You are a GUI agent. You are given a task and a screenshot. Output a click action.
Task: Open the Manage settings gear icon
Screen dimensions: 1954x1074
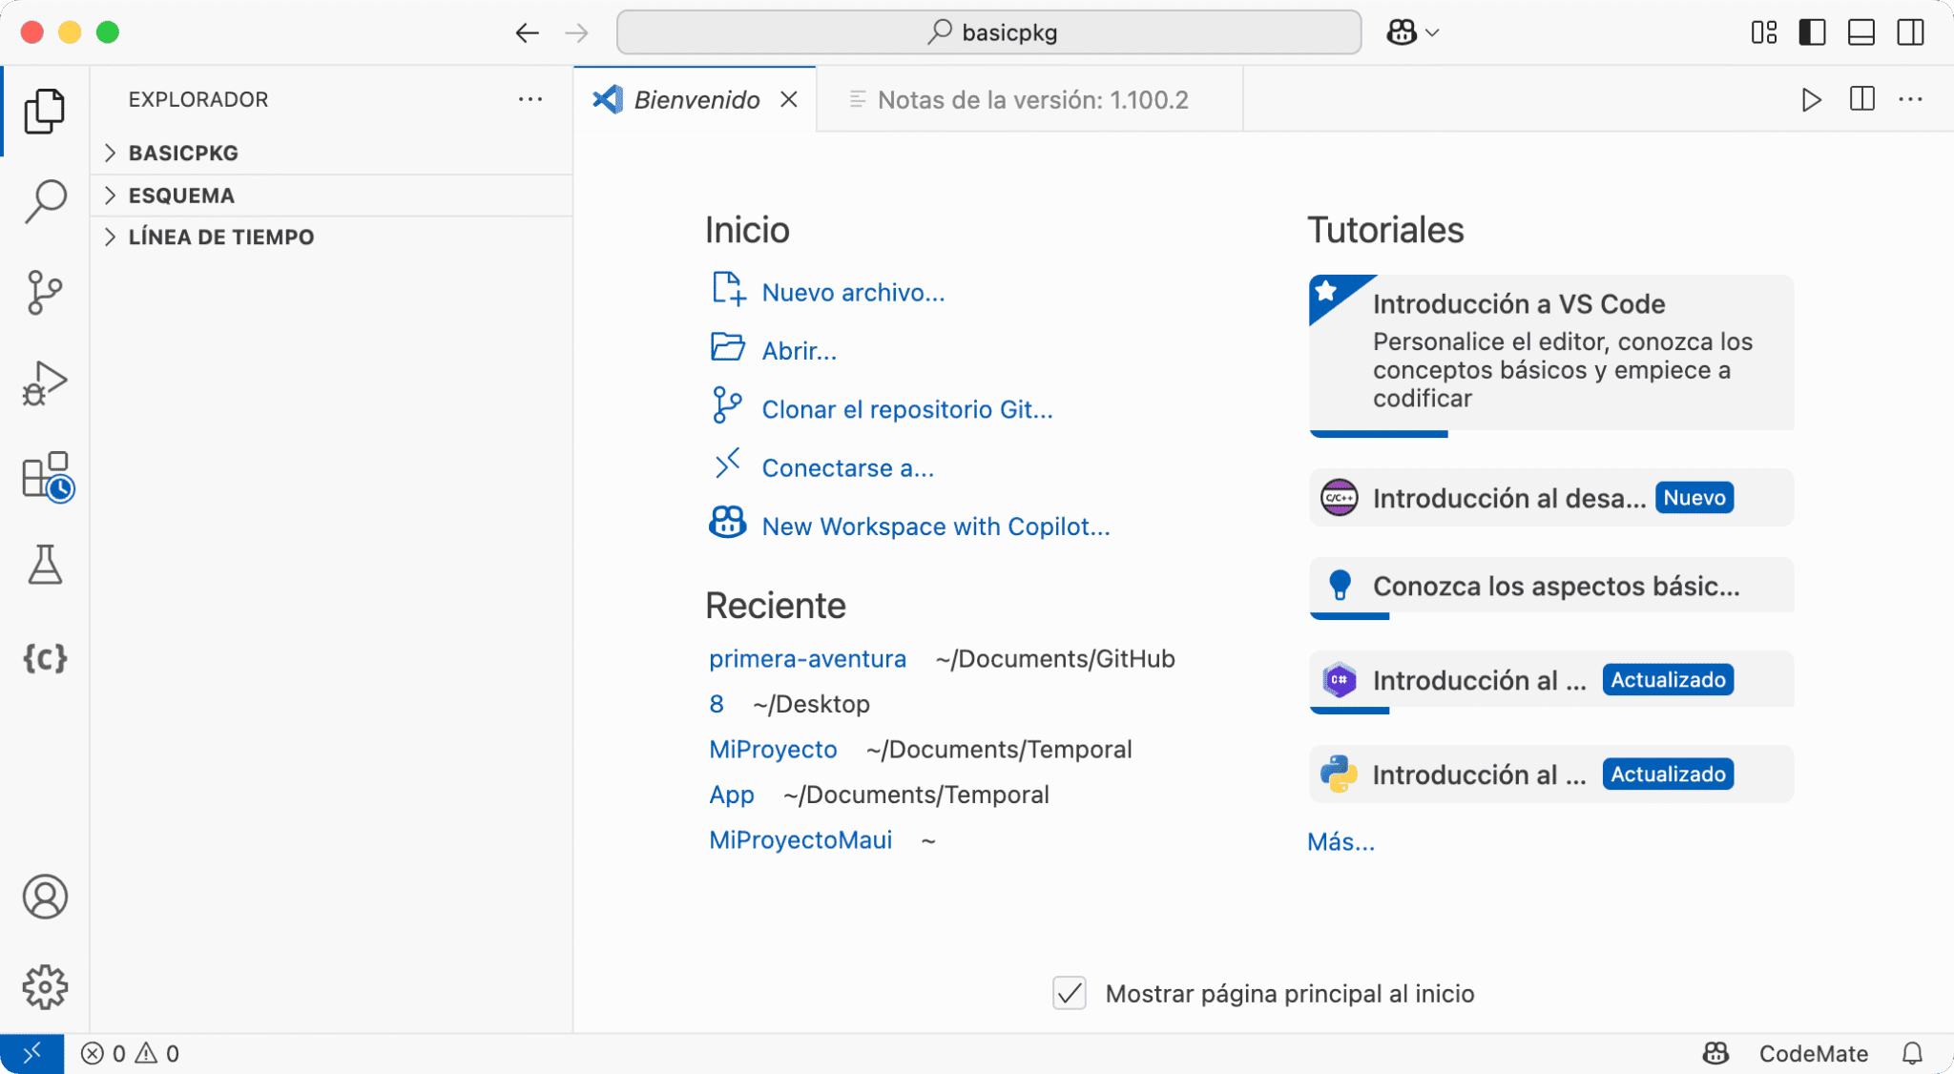tap(45, 987)
